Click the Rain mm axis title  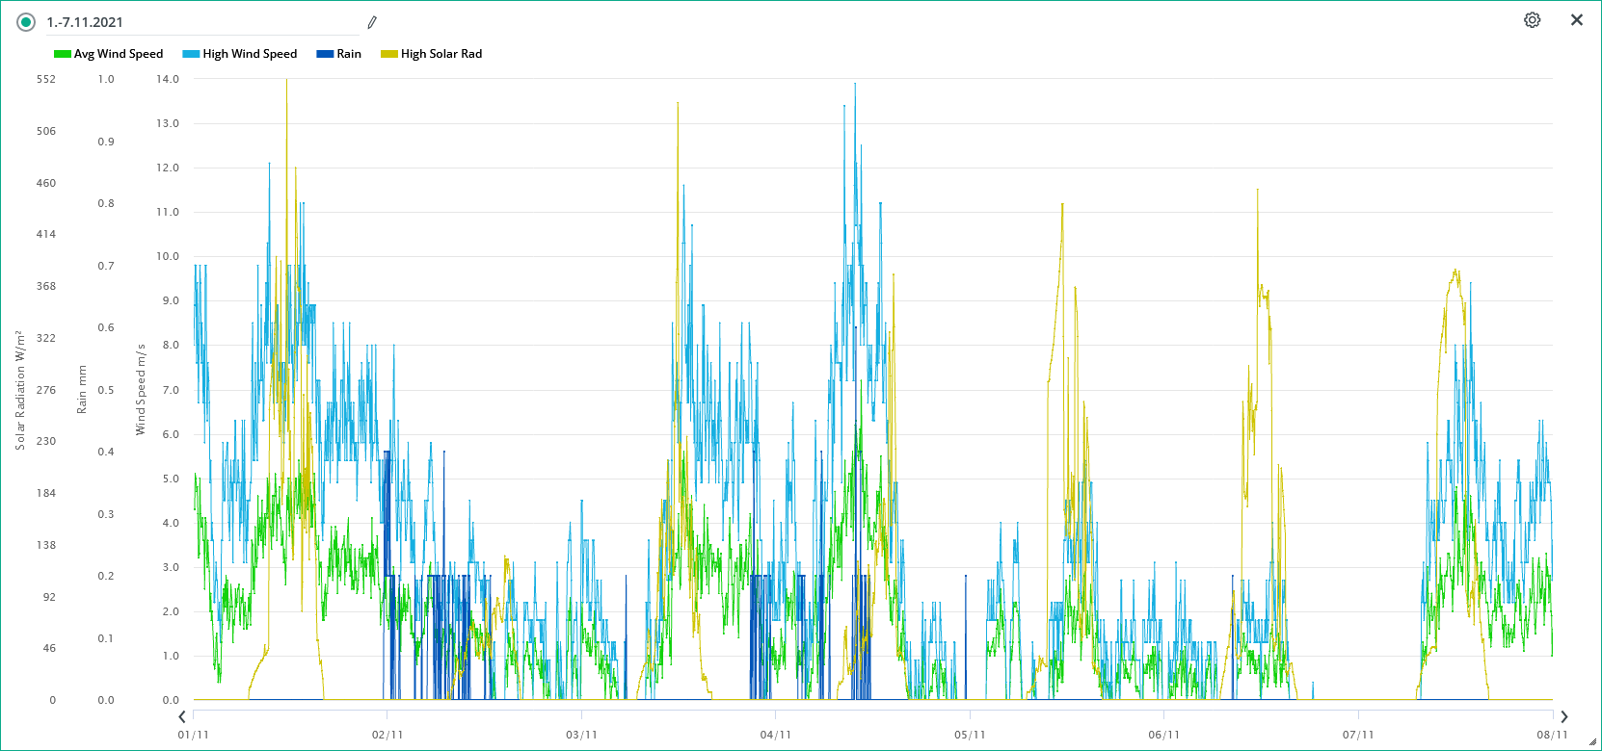[82, 389]
